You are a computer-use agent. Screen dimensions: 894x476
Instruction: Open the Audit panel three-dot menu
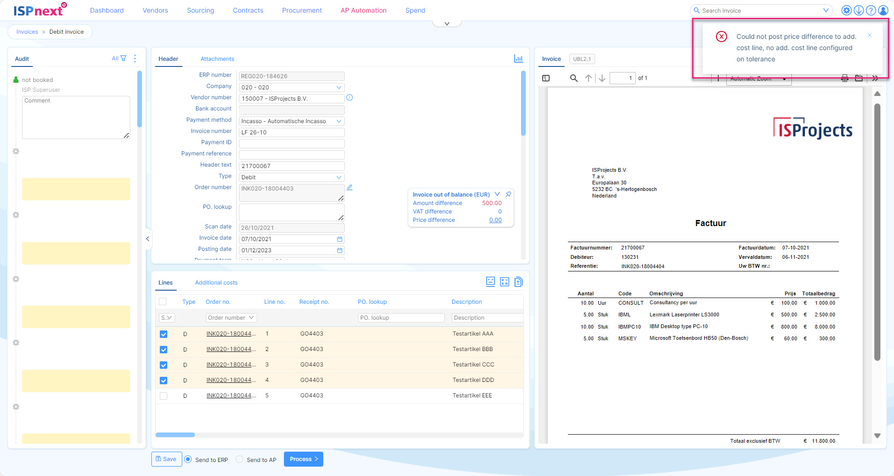135,59
